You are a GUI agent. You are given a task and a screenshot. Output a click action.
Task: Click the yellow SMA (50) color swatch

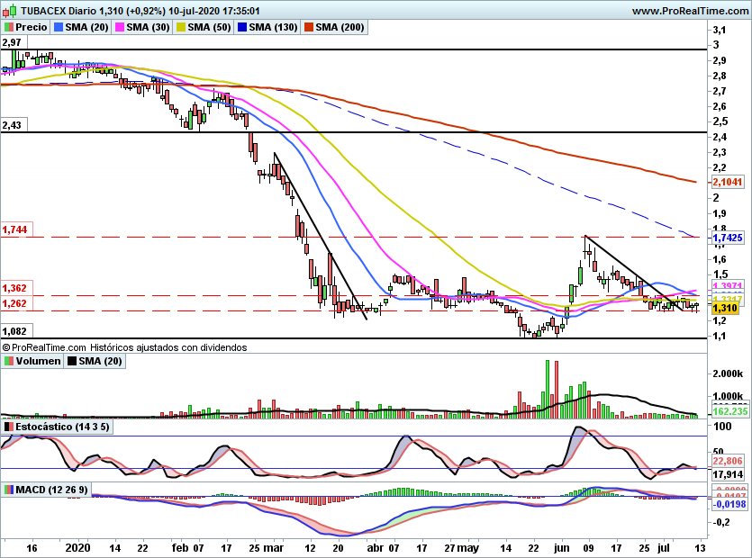pyautogui.click(x=181, y=27)
